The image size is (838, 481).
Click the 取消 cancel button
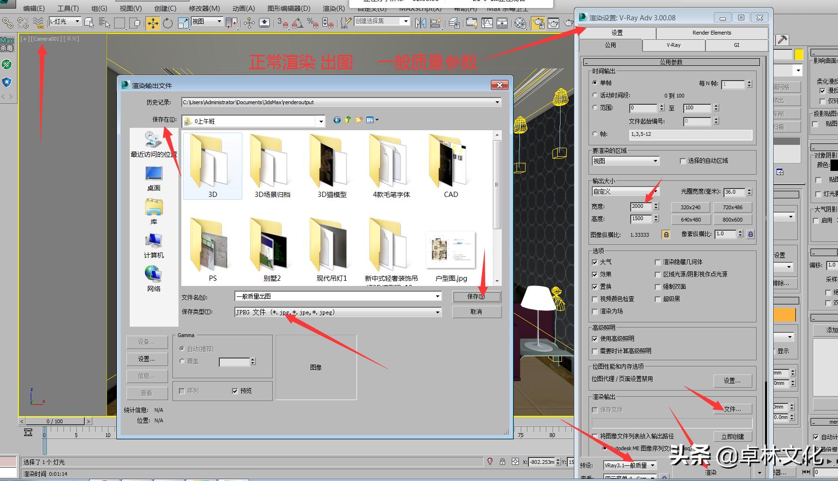pyautogui.click(x=477, y=312)
